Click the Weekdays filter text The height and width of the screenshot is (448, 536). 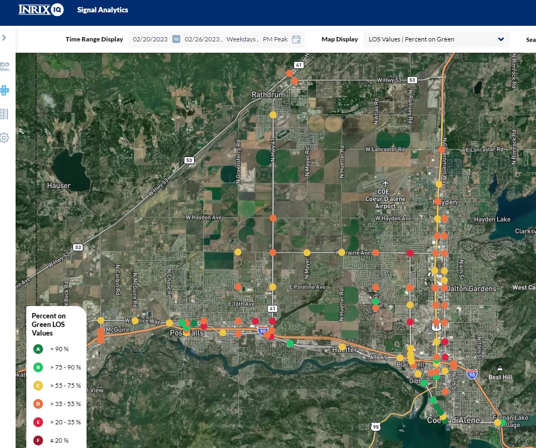241,39
